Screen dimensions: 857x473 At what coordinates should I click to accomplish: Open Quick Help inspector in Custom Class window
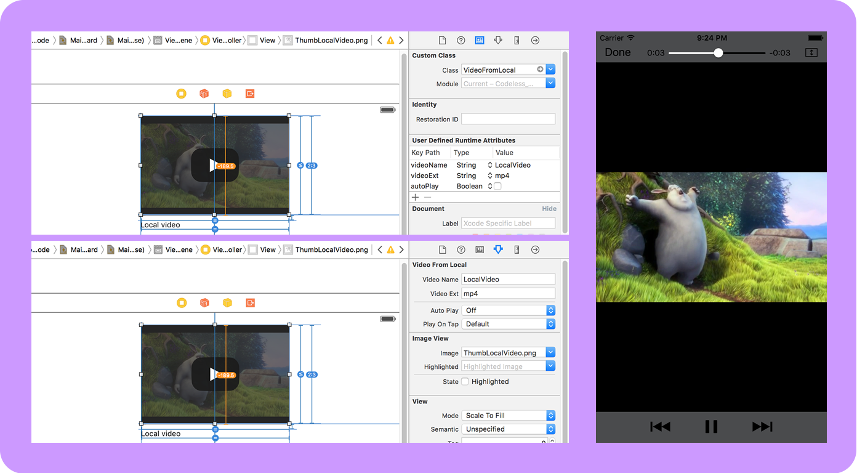point(461,40)
